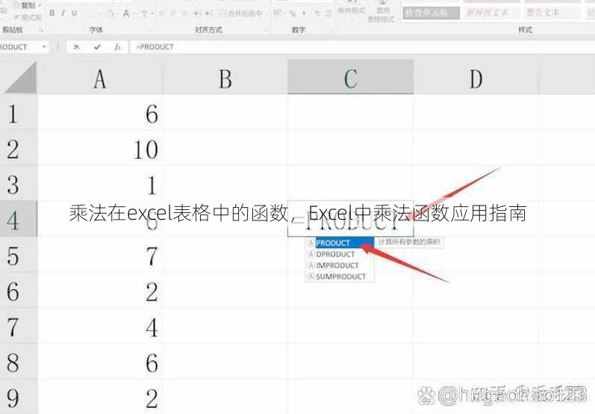This screenshot has width=595, height=414.
Task: Select the Warning Text (警告文本) style
Action: pyautogui.click(x=553, y=13)
